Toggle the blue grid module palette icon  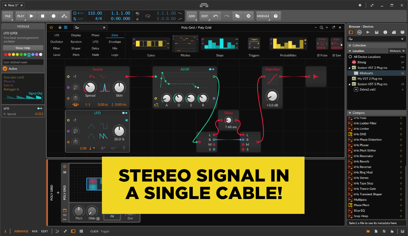point(66,28)
